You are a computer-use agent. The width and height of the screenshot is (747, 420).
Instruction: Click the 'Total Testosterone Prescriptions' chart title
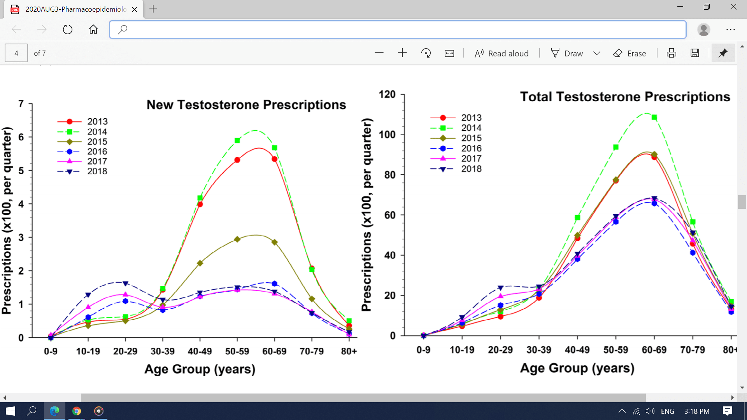[x=625, y=96]
